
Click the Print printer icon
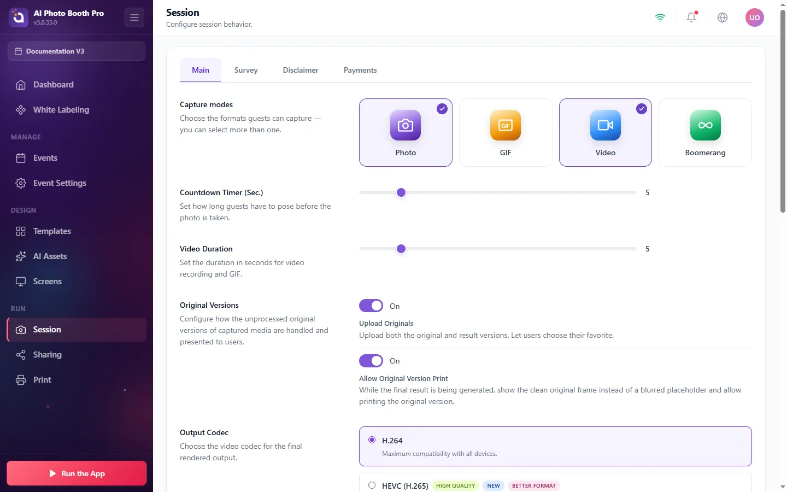(21, 380)
